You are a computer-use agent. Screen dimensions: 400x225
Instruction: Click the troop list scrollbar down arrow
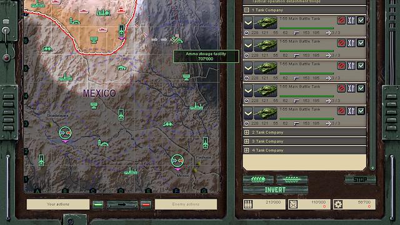tap(372, 168)
